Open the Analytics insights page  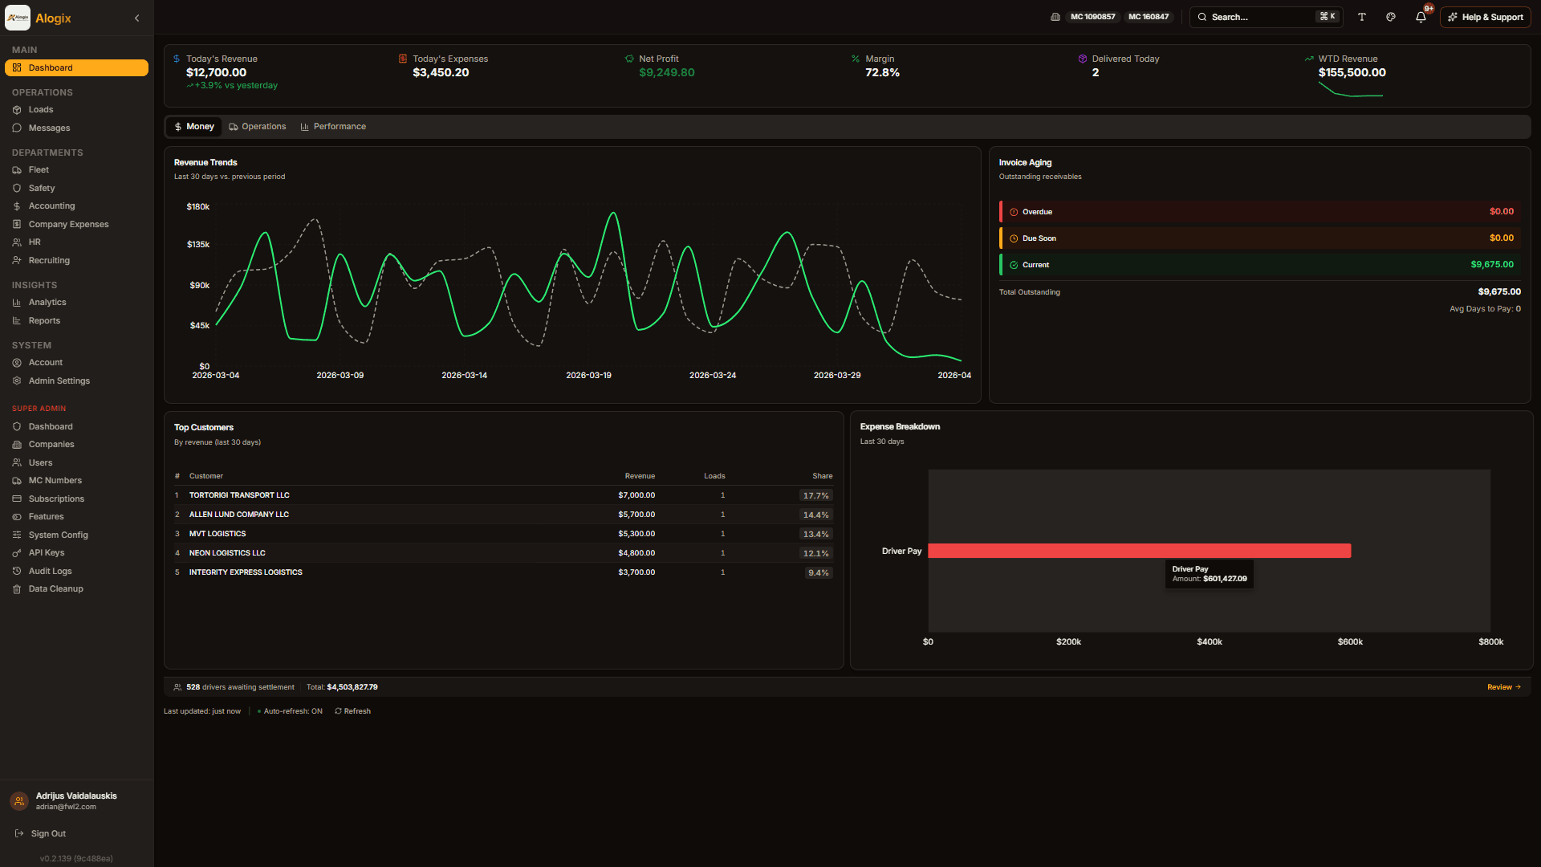pyautogui.click(x=47, y=302)
